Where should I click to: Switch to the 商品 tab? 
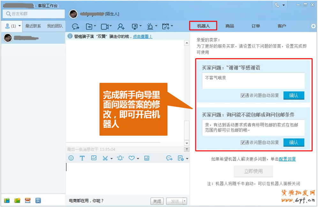pos(230,26)
